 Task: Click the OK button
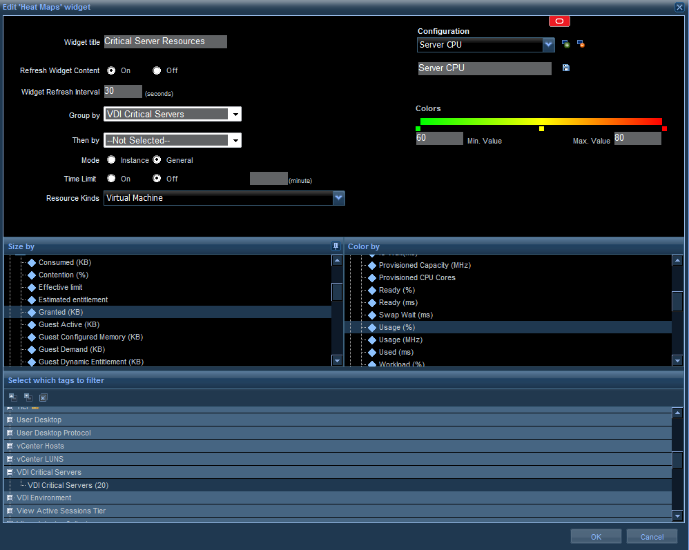click(x=596, y=537)
